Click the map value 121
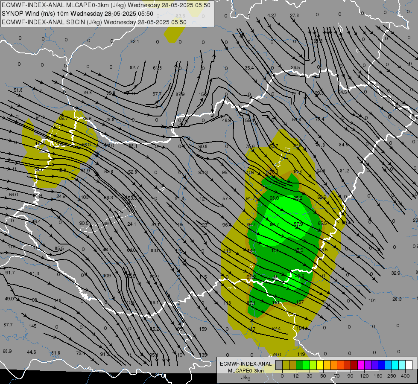This screenshot has height=384, width=418. point(203,199)
